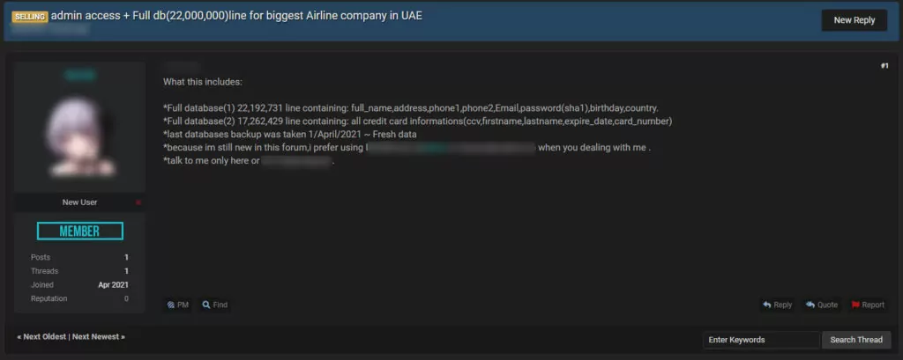Click the Reply arrow icon

766,305
